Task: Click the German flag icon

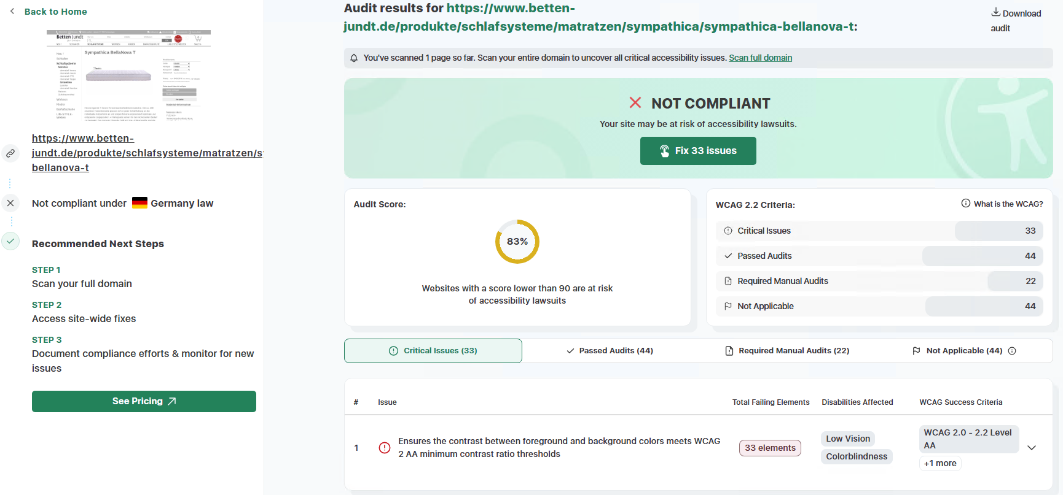Action: click(139, 203)
